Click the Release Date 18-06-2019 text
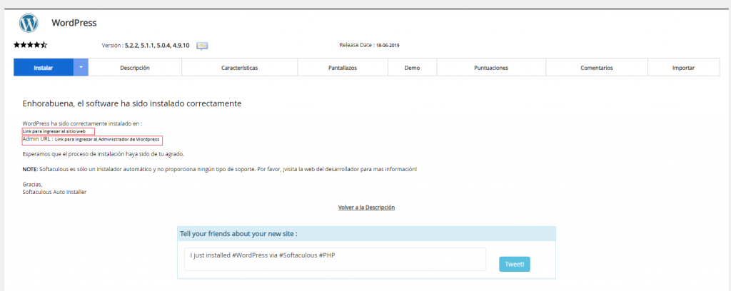Screen dimensions: 731x291 tap(369, 45)
